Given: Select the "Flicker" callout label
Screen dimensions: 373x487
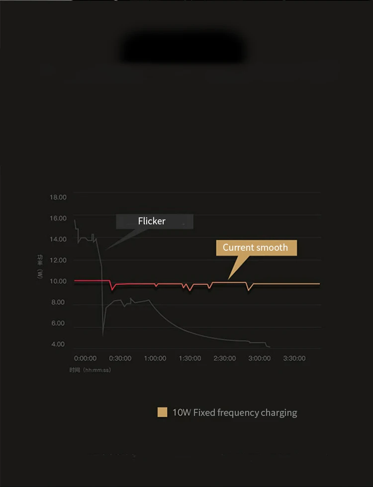Looking at the screenshot, I should pos(152,221).
